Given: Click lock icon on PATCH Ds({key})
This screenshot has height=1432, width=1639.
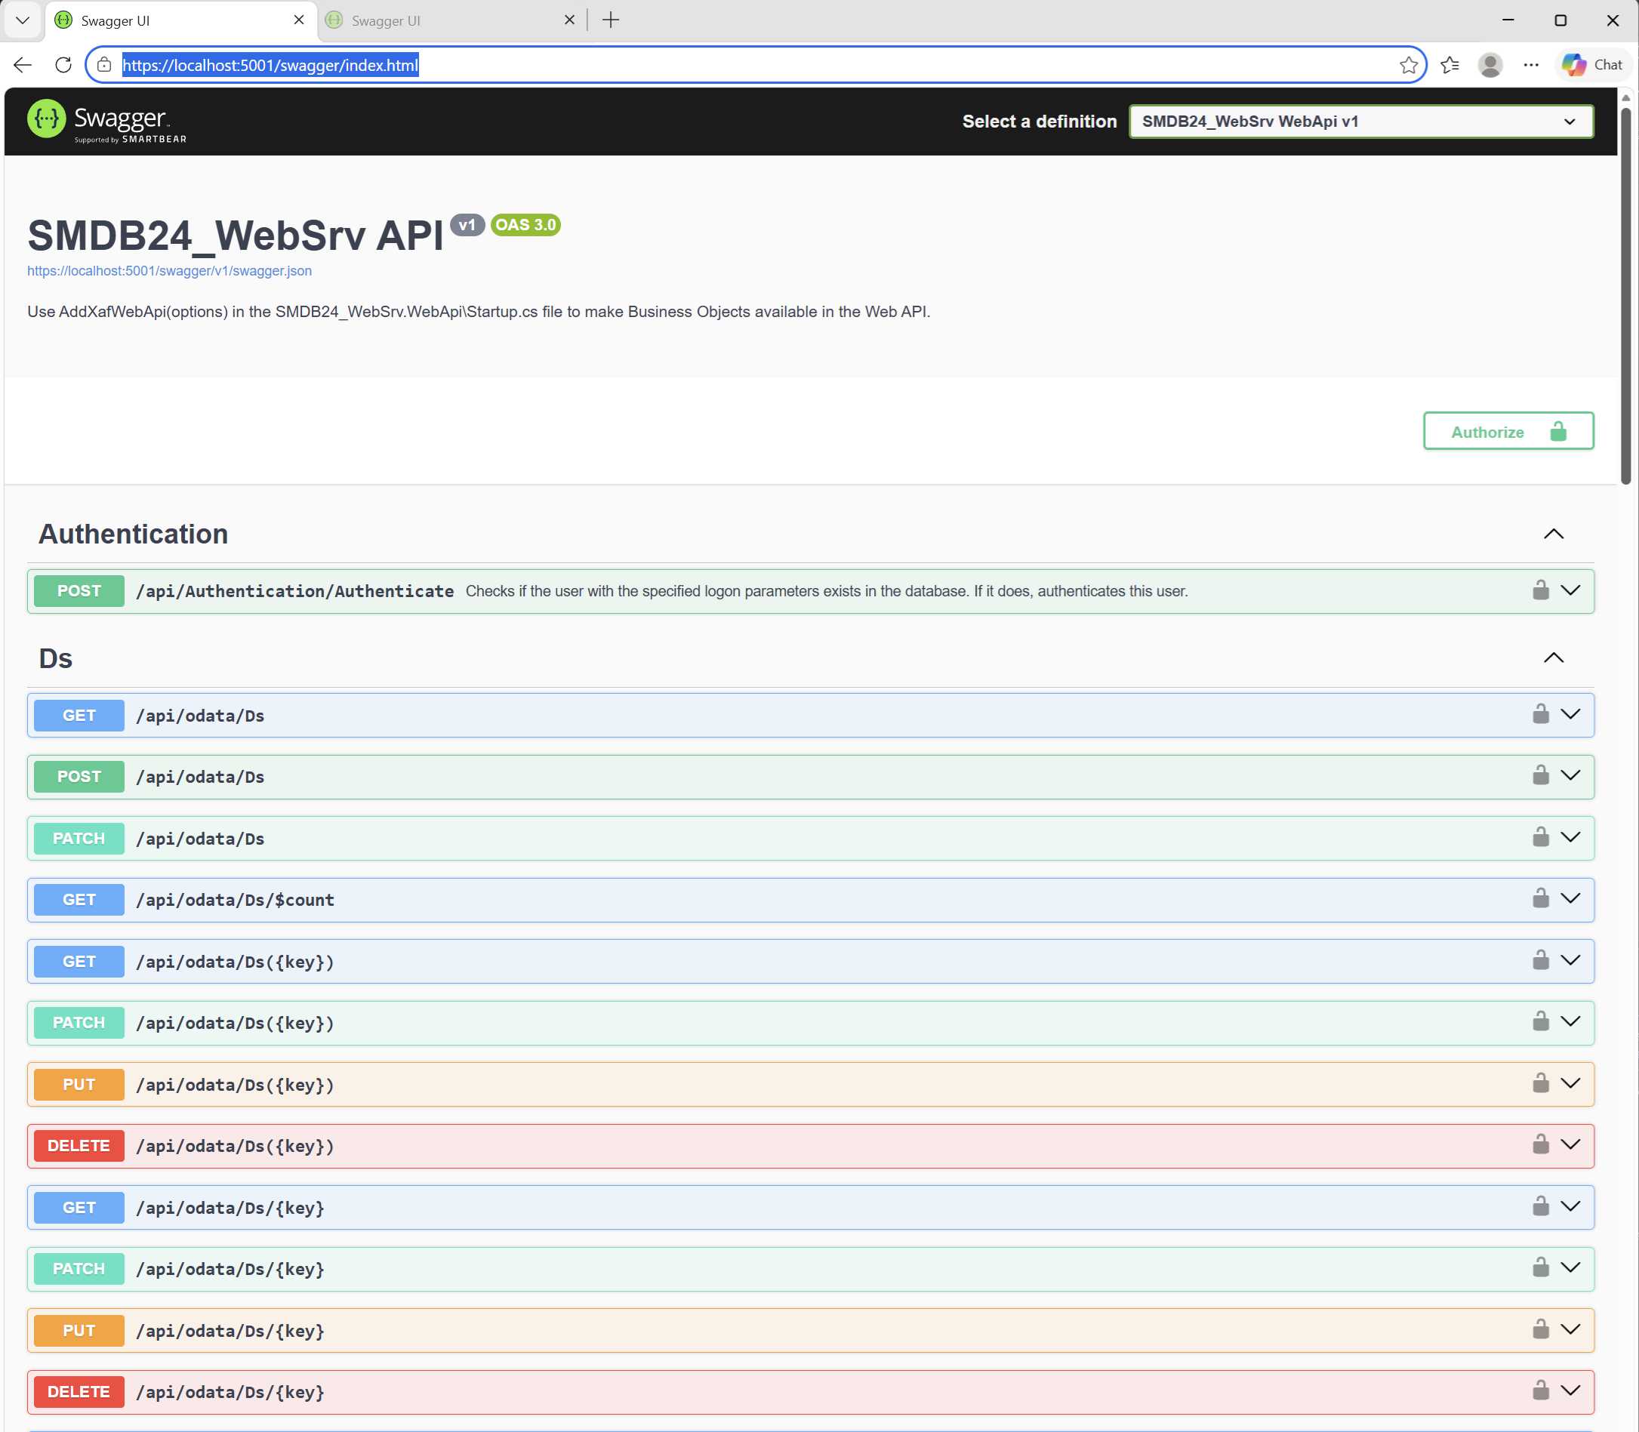Looking at the screenshot, I should tap(1541, 1021).
